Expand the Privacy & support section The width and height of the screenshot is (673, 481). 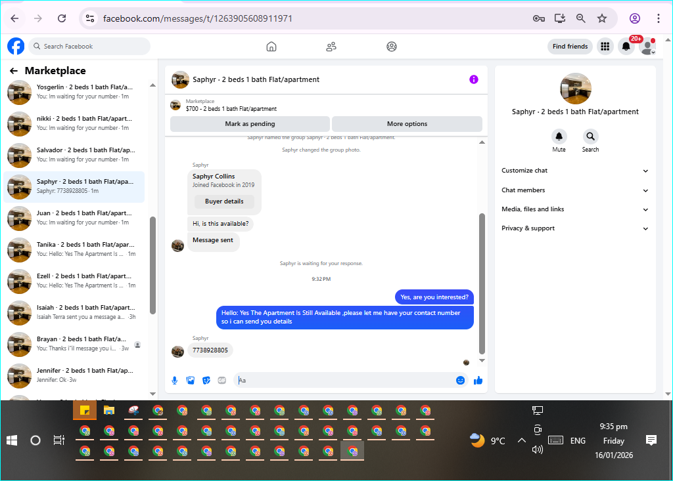(574, 228)
